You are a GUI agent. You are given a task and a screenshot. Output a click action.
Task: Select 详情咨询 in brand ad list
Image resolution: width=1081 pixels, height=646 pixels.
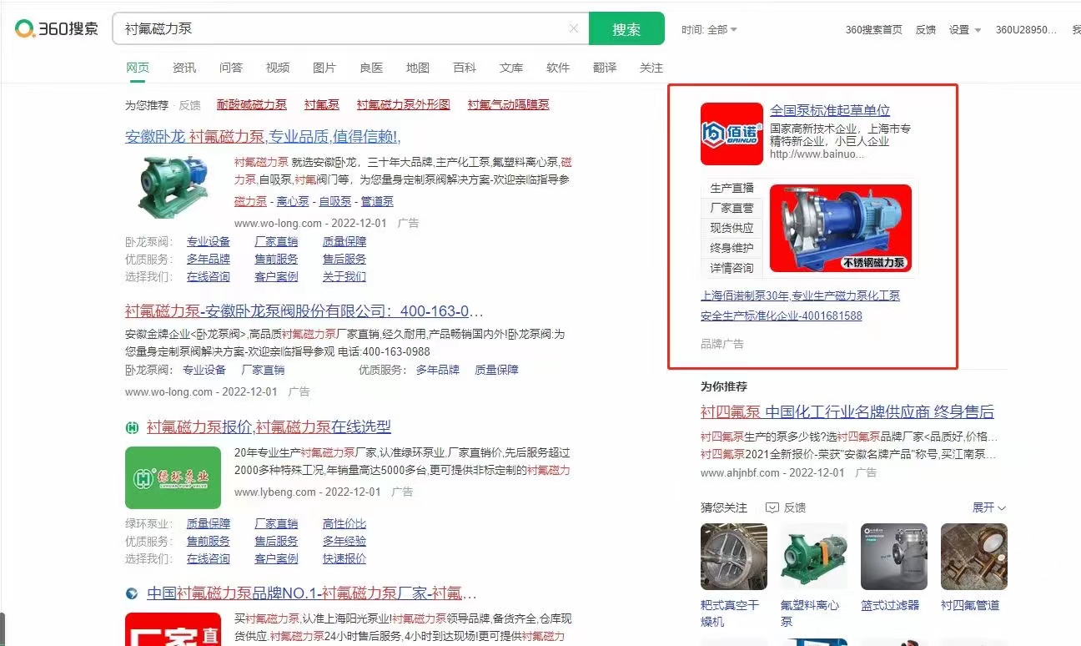click(732, 268)
